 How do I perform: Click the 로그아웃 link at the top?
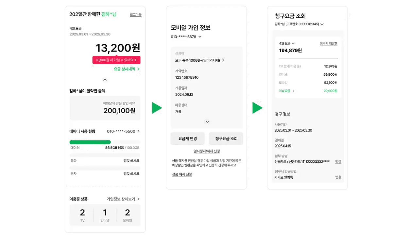[x=135, y=14]
